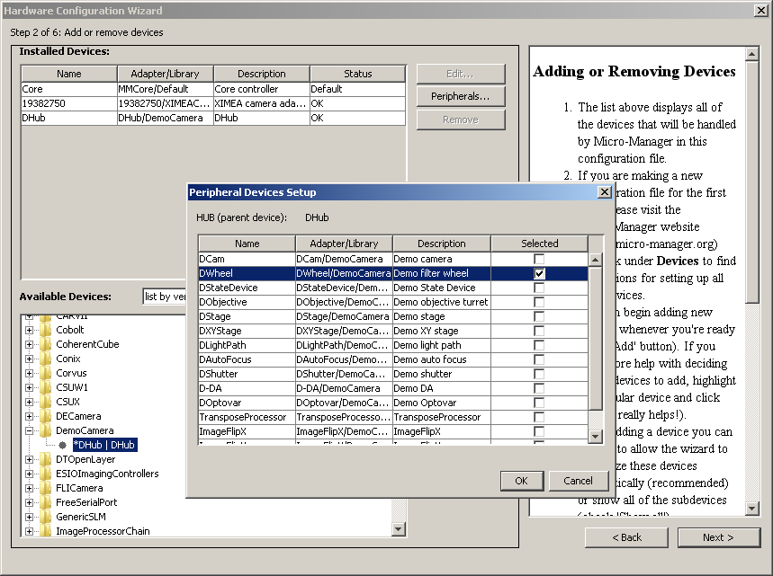
Task: Expand the CSUX tree node
Action: point(29,402)
